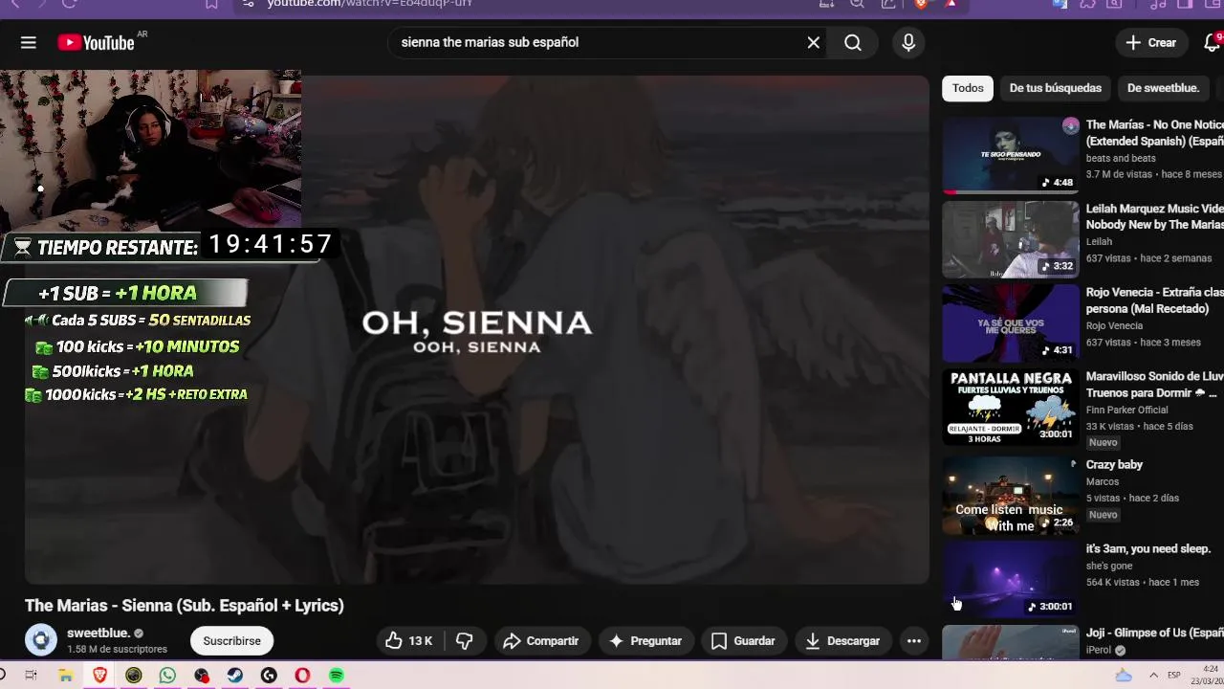The height and width of the screenshot is (689, 1224).
Task: Open sweetblue. channel avatar
Action: tap(41, 640)
